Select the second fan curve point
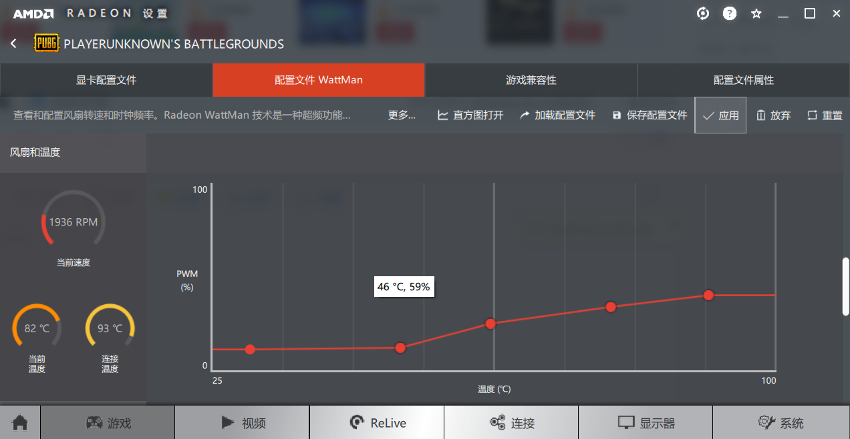This screenshot has height=439, width=850. tap(400, 348)
